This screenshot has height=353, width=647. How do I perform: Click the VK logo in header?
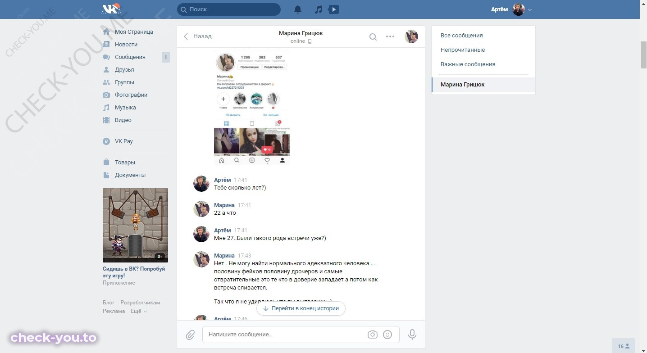point(111,9)
